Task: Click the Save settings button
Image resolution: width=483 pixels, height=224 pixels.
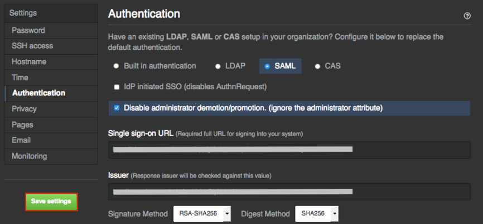Action: (51, 202)
